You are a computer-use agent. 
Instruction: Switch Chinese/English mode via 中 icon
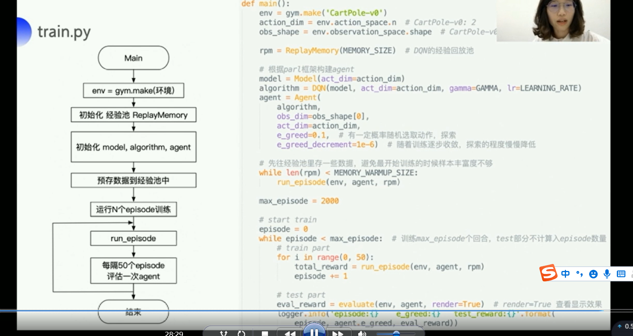point(565,274)
